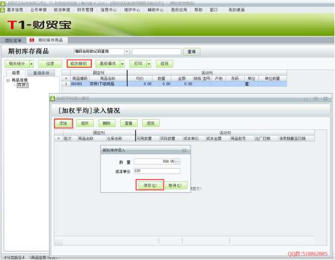Image resolution: width=335 pixels, height=260 pixels.
Task: Open the 钱流单据 menu
Action: (62, 10)
